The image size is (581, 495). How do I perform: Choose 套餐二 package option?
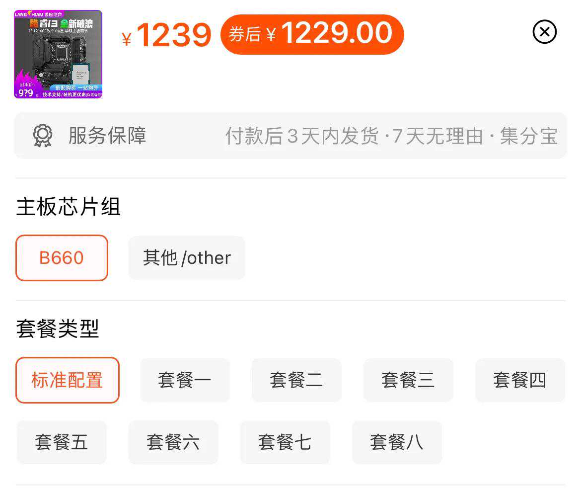(296, 380)
